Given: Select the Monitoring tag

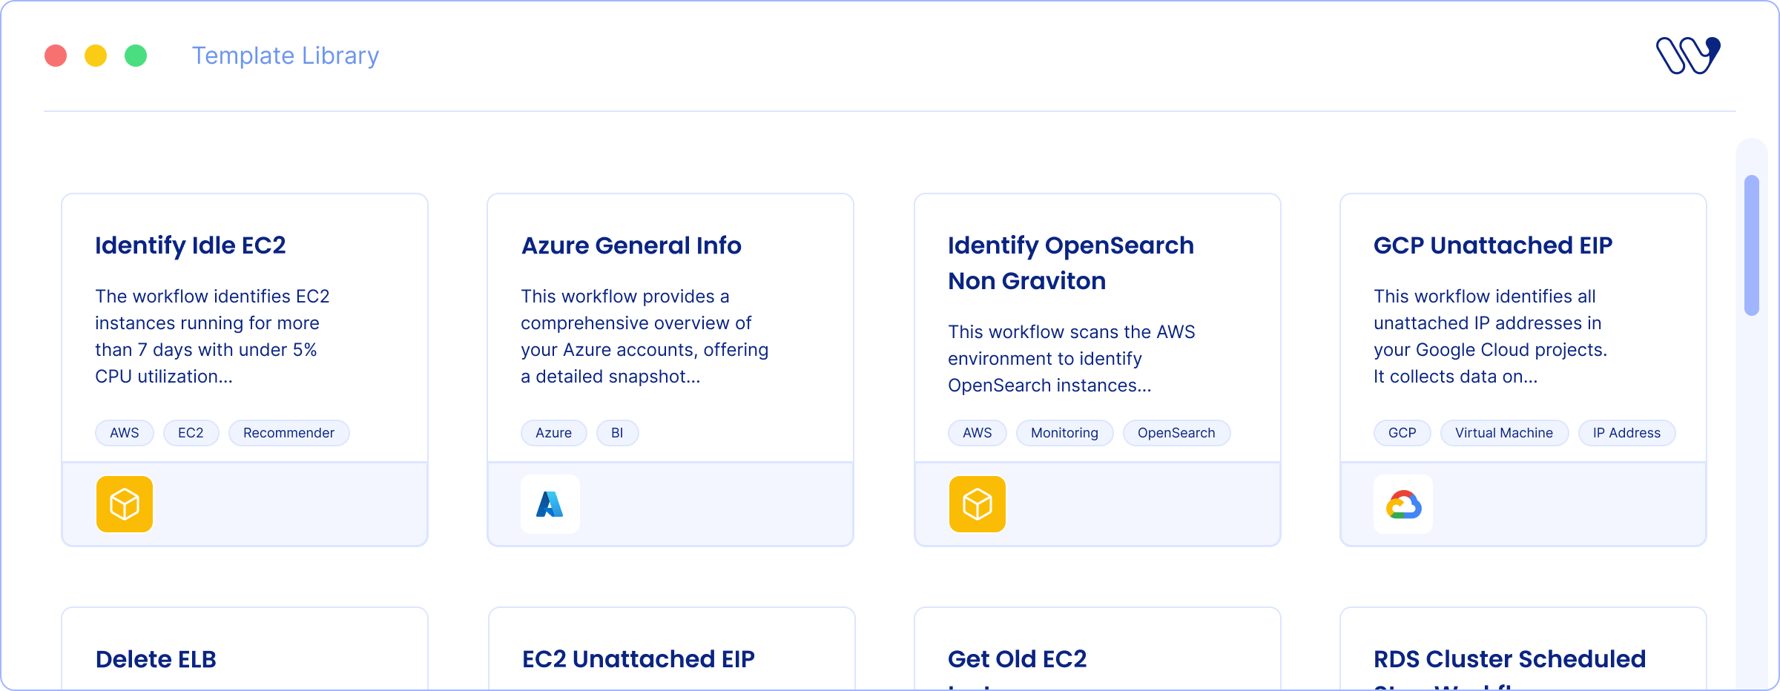Looking at the screenshot, I should coord(1065,433).
